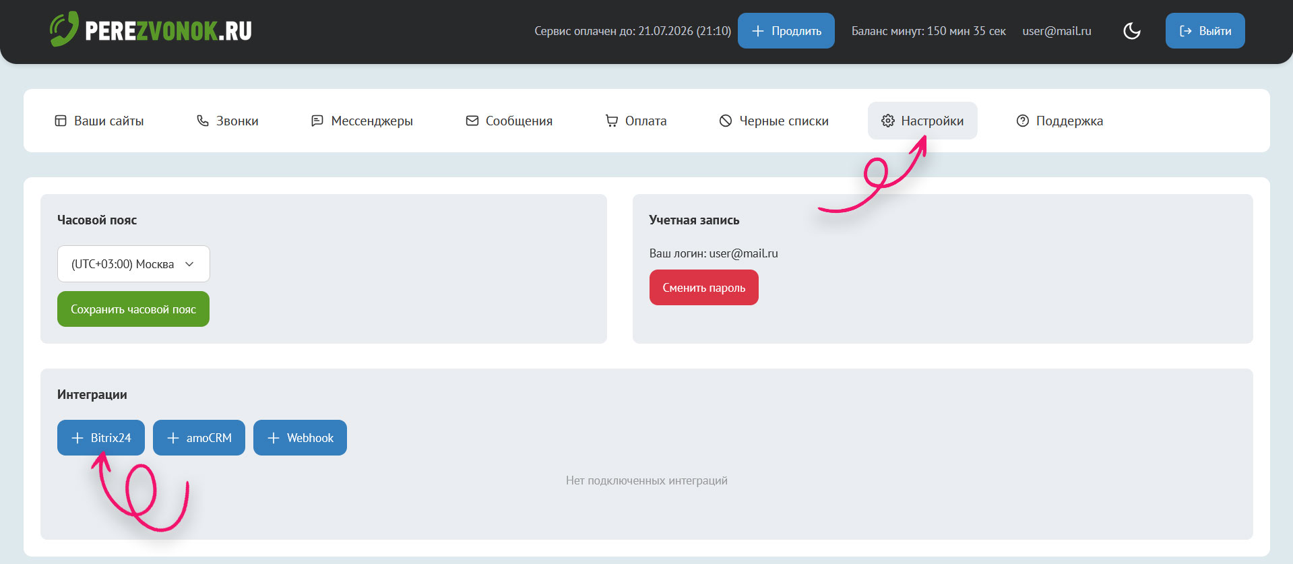Click the red Сменить пароль button
Viewport: 1293px width, 564px height.
pyautogui.click(x=703, y=288)
